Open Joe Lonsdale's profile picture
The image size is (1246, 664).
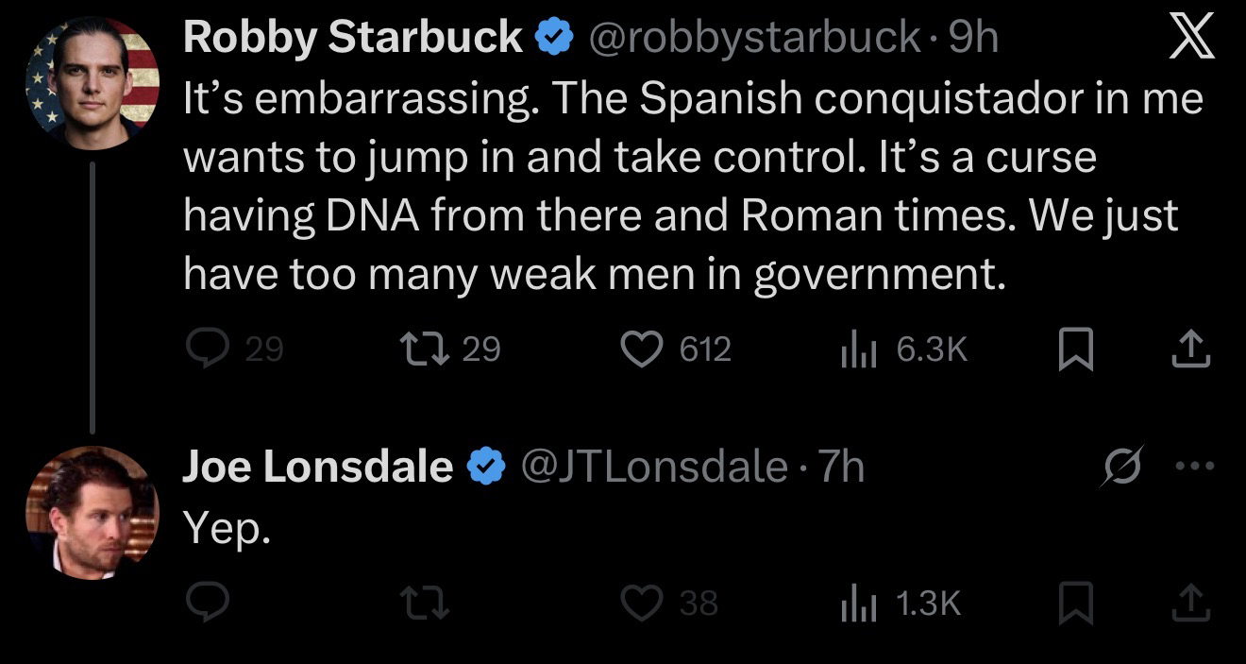(92, 512)
